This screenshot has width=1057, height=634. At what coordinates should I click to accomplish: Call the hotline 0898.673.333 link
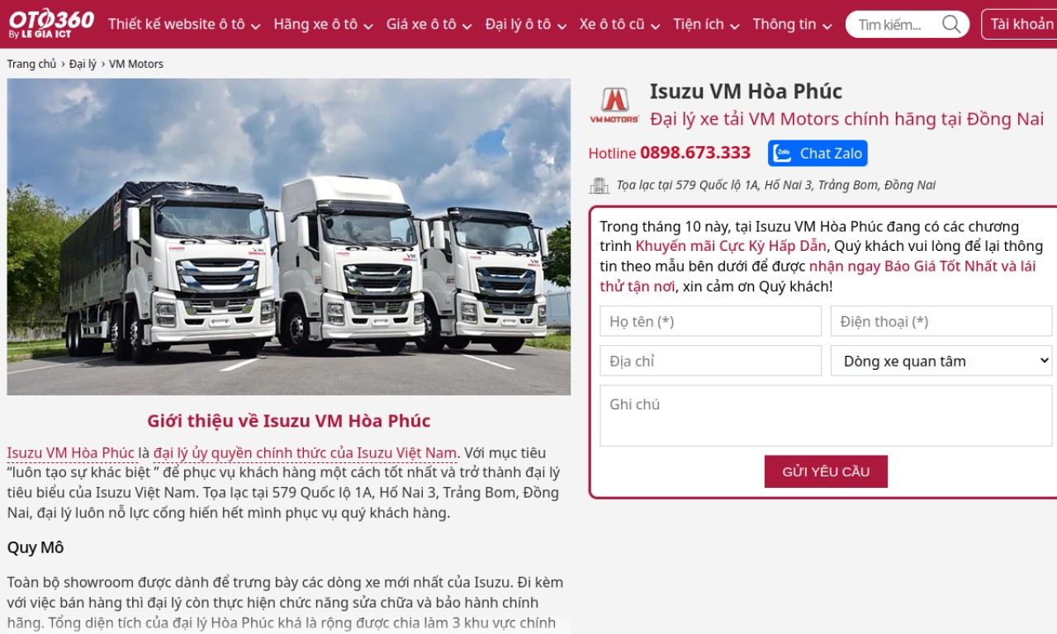pos(694,153)
